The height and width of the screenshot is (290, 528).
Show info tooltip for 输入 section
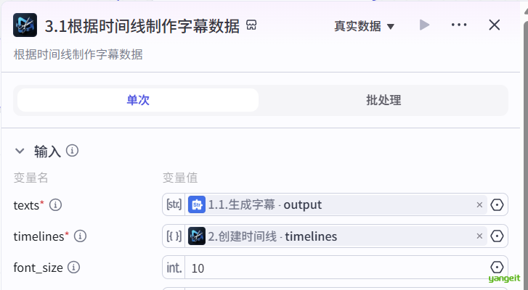coord(72,151)
